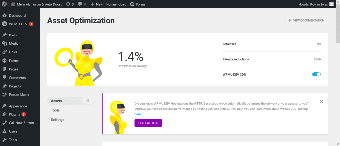Click the Hummingbird admin bar menu

click(x=116, y=4)
